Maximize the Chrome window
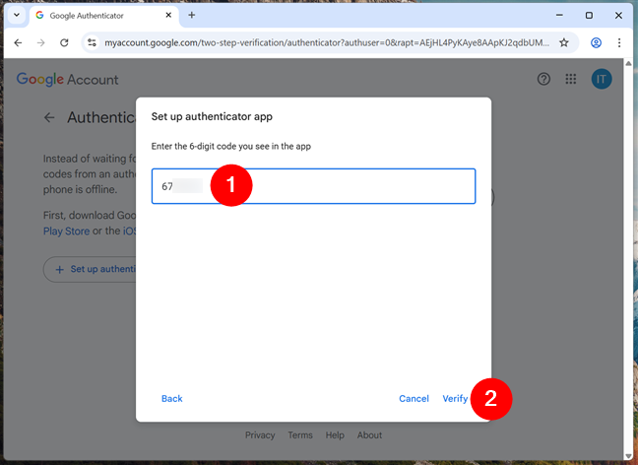The height and width of the screenshot is (465, 638). click(589, 15)
